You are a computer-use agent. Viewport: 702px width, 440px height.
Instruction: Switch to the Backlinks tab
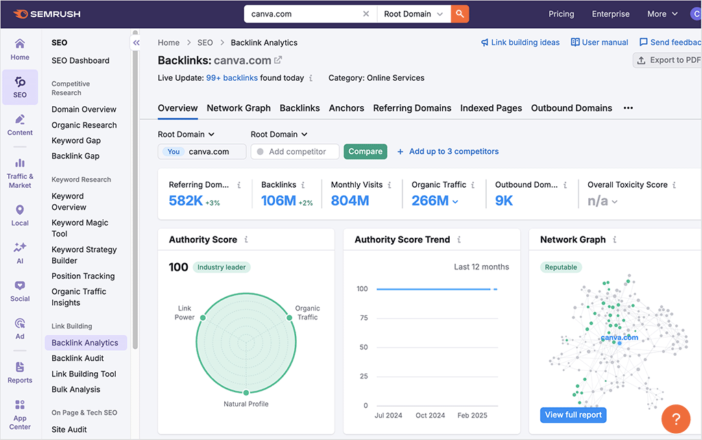[x=300, y=108]
